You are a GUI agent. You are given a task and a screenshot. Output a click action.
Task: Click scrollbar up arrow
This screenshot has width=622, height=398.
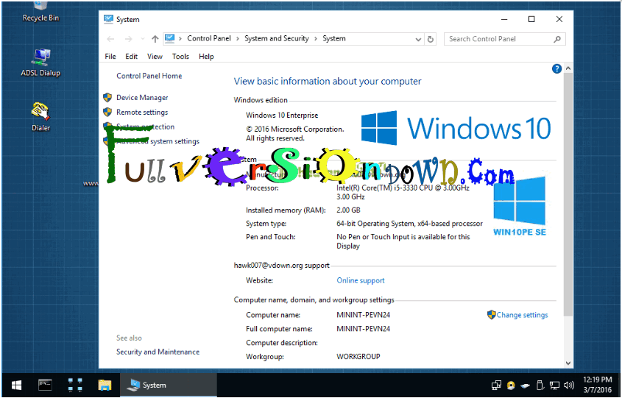(x=568, y=68)
